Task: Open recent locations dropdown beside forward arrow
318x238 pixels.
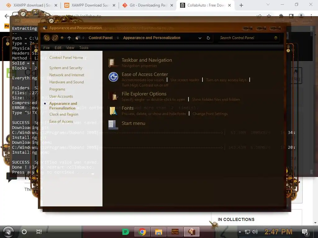Action: pyautogui.click(x=62, y=38)
